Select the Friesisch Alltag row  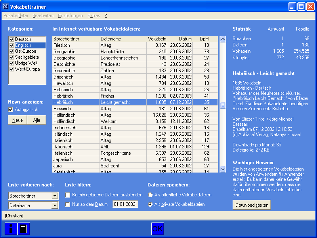[x=135, y=45]
